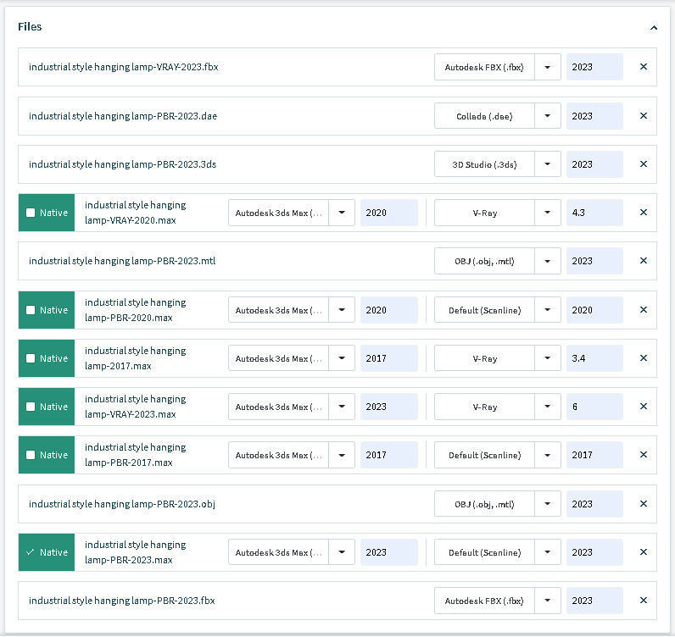Screen dimensions: 675x637
Task: Open 3D Studio (.3ds) format dropdown
Action: click(548, 164)
